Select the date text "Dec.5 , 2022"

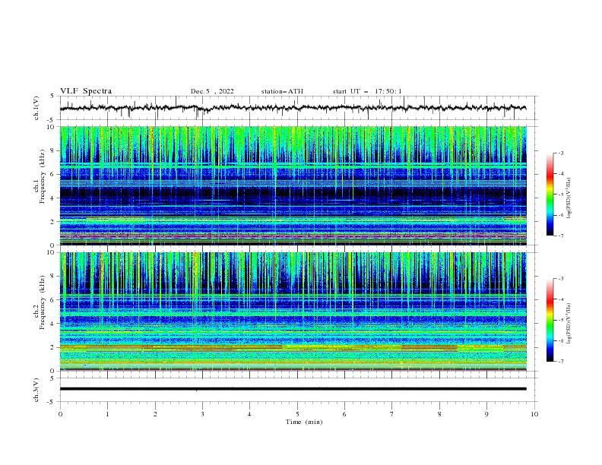(x=212, y=91)
